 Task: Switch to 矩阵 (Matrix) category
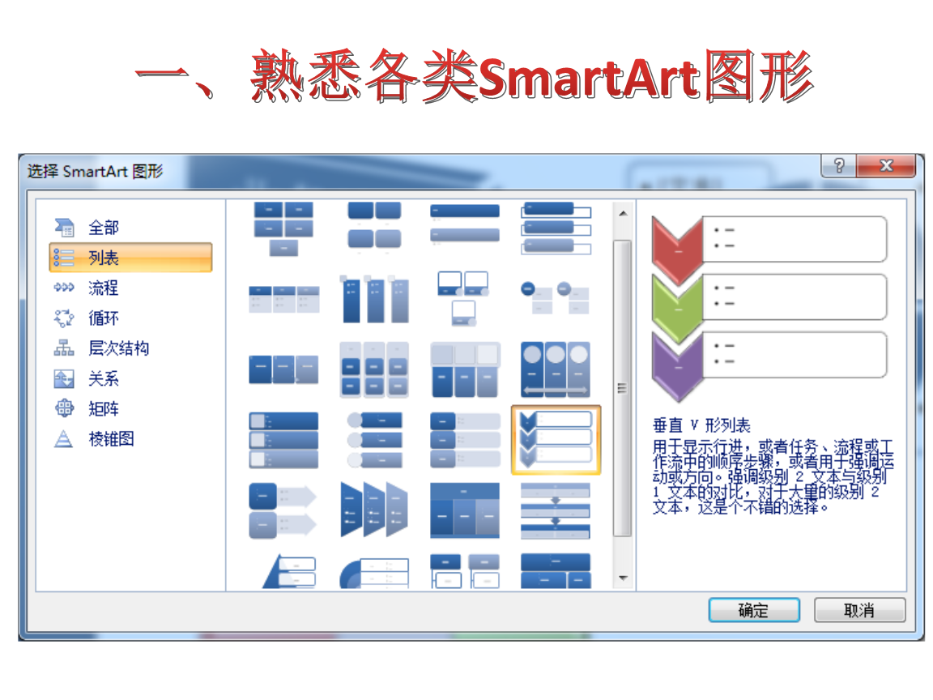pos(103,409)
